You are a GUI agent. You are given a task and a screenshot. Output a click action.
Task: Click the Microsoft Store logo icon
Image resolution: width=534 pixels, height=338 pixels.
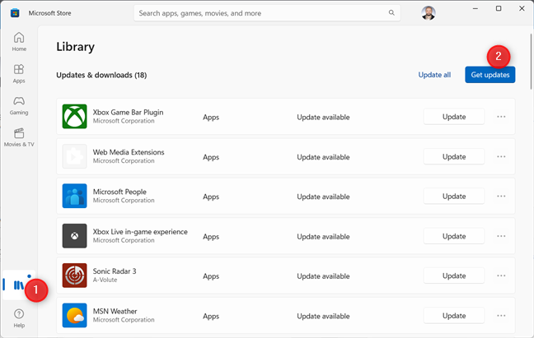coord(15,13)
